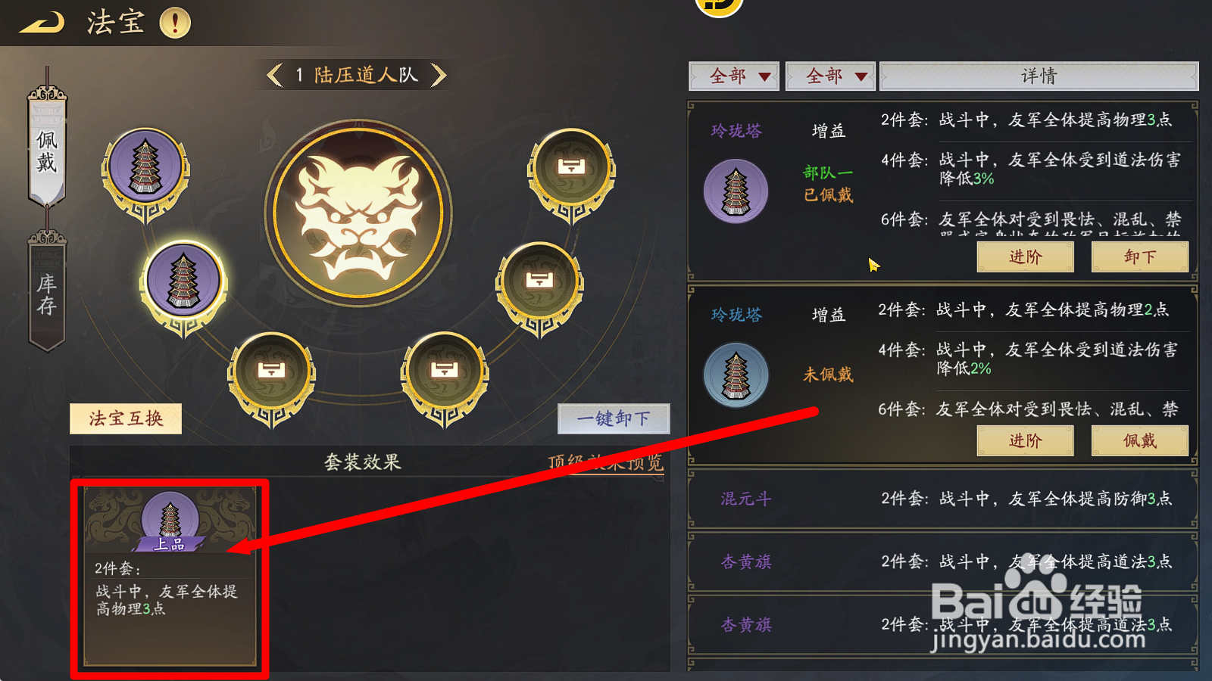Open the second 全部 filter dropdown
Image resolution: width=1212 pixels, height=681 pixels.
click(x=830, y=76)
